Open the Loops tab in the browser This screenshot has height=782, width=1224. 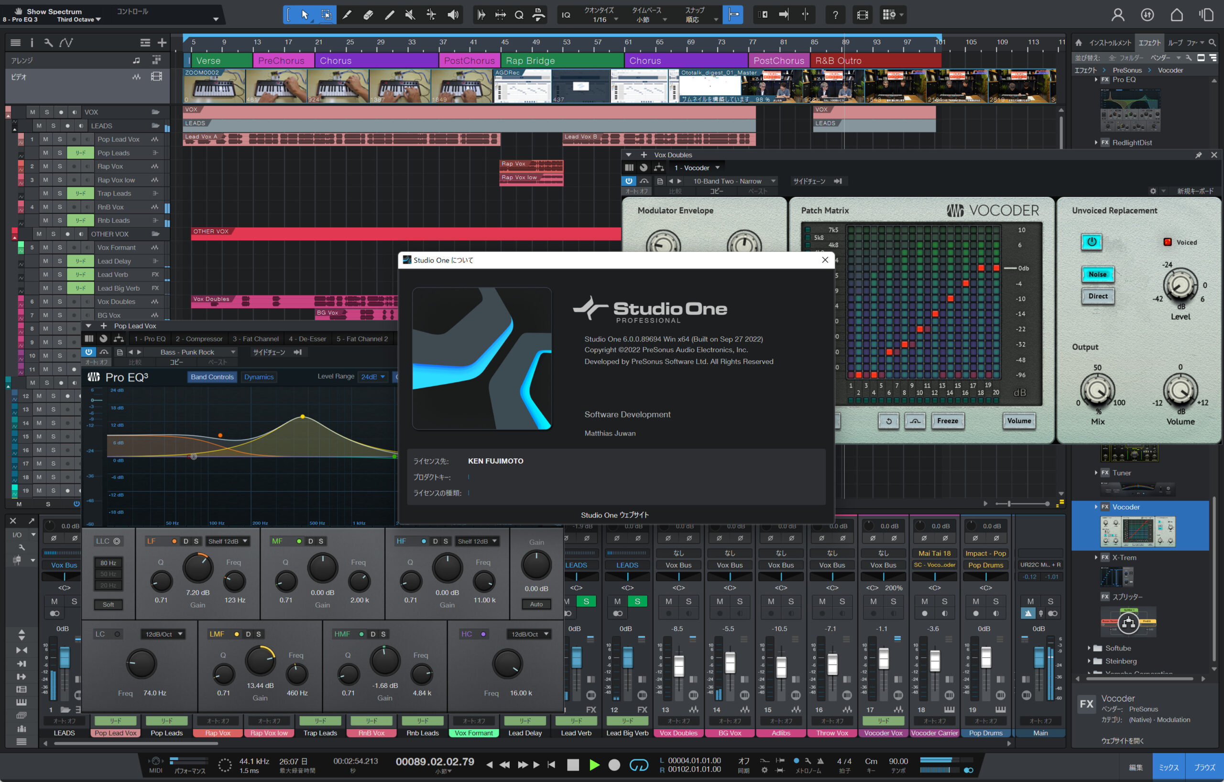(1175, 43)
